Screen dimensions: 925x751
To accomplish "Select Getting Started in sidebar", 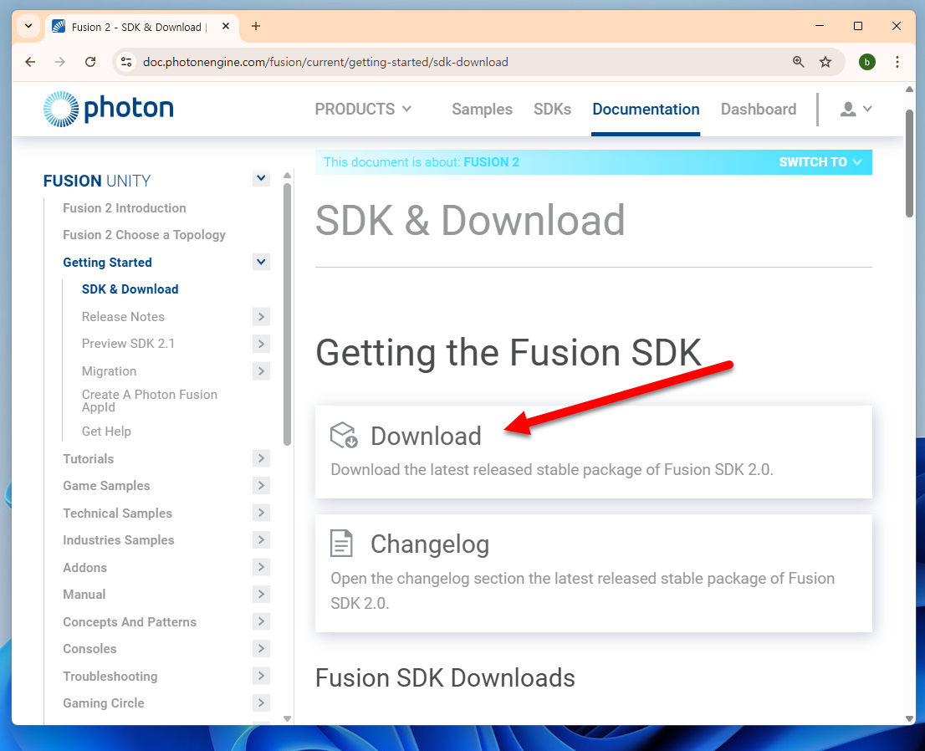I will click(107, 263).
